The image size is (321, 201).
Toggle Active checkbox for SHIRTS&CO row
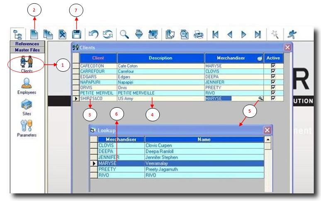(x=272, y=99)
